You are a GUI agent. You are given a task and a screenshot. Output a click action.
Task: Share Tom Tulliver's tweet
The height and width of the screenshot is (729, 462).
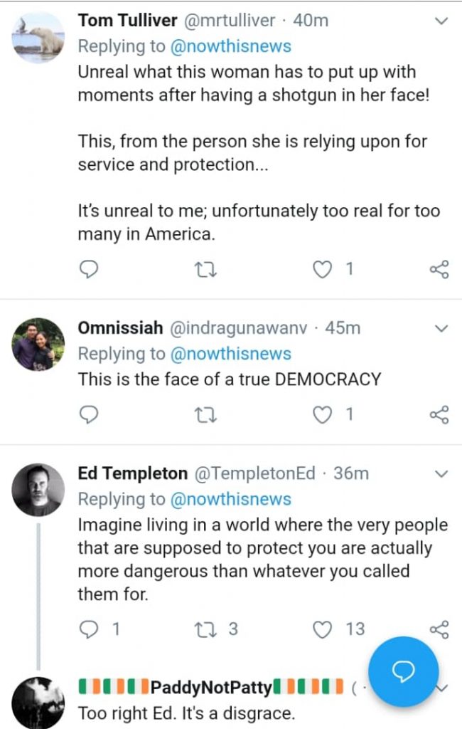439,269
